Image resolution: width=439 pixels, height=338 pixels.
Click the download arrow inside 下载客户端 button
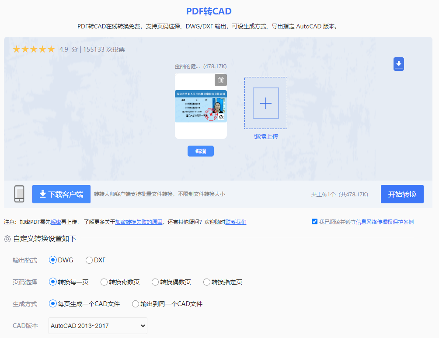click(x=42, y=194)
